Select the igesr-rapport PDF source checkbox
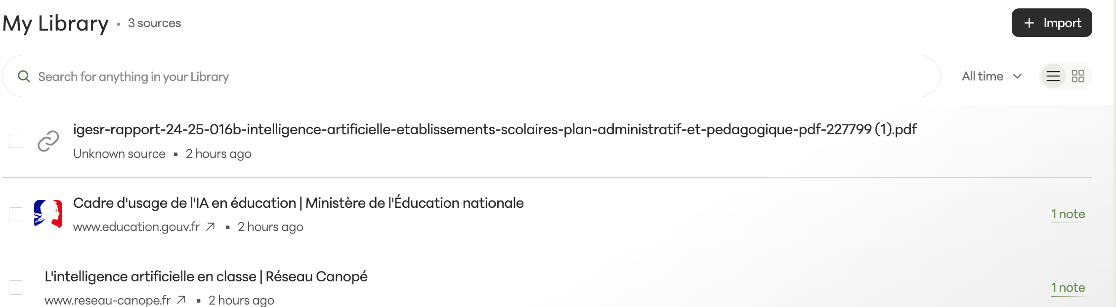This screenshot has height=307, width=1116. 16,141
